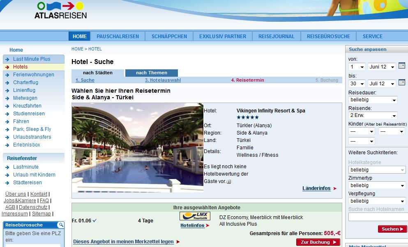The width and height of the screenshot is (408, 247).
Task: Open the 'Länderinfos' link
Action: [316, 188]
